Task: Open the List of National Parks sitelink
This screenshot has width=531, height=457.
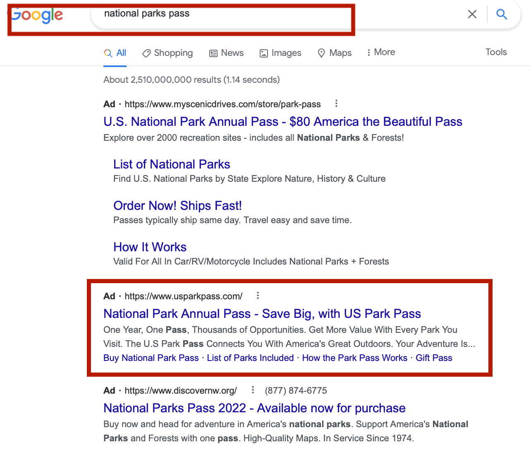Action: (x=172, y=164)
